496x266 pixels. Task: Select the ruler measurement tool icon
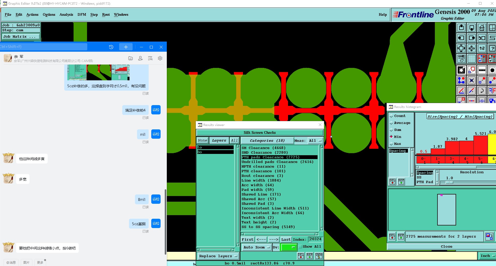pyautogui.click(x=482, y=70)
